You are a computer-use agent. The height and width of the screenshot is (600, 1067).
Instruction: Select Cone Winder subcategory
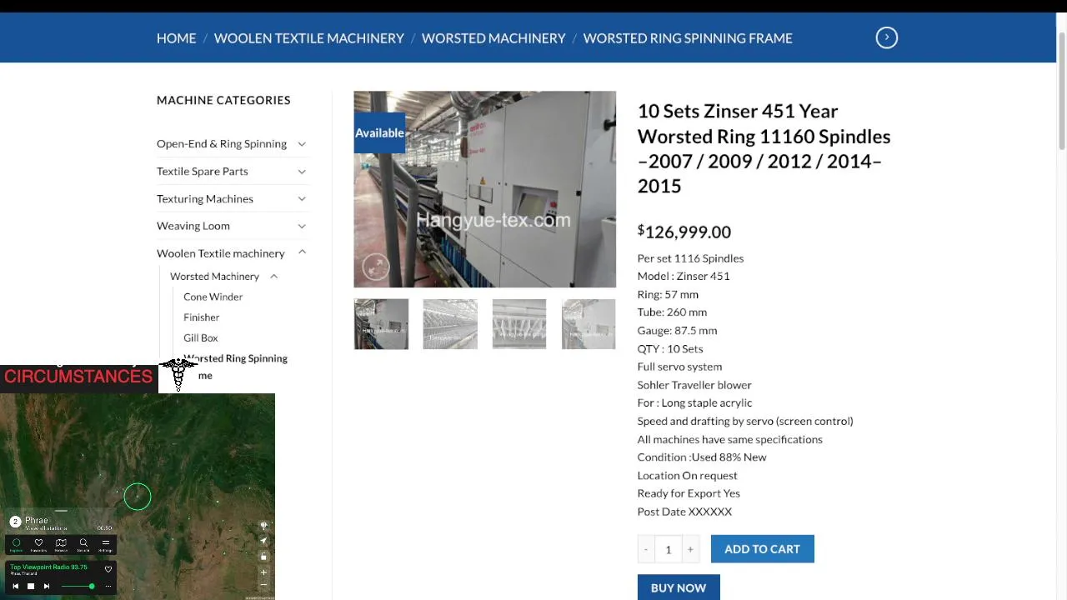pos(213,297)
